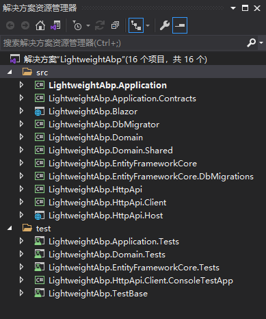Select LightweightAbp.Domain.Shared project
The image size is (266, 319).
tap(111, 151)
